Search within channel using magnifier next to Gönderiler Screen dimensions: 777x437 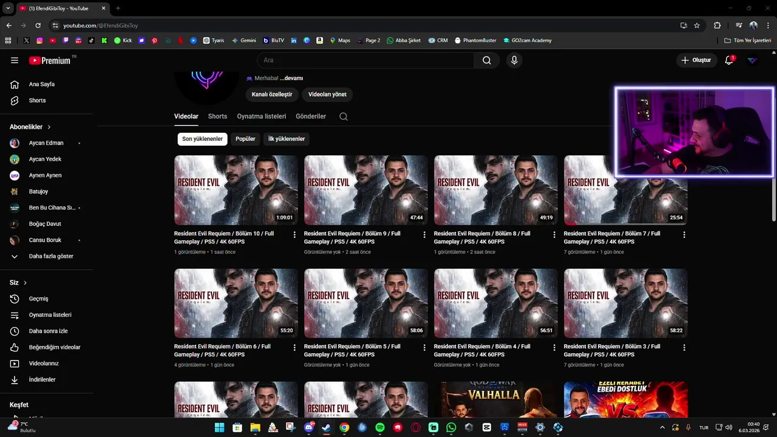[x=344, y=117]
